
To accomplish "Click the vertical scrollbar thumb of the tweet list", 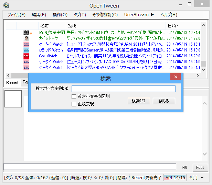I will (203, 63).
